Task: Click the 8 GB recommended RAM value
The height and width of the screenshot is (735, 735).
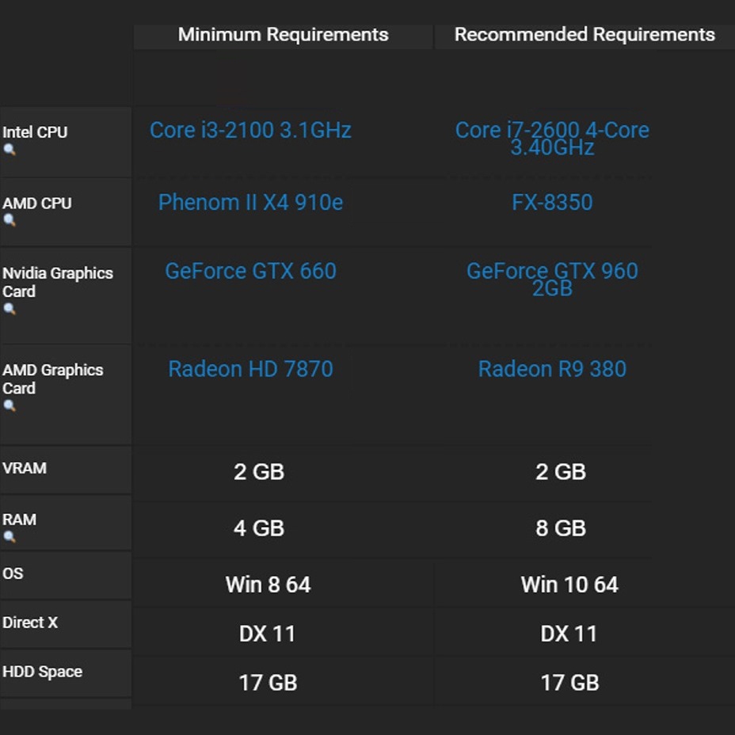Action: [x=561, y=528]
